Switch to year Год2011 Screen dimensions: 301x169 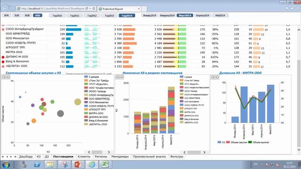[x=75, y=15]
